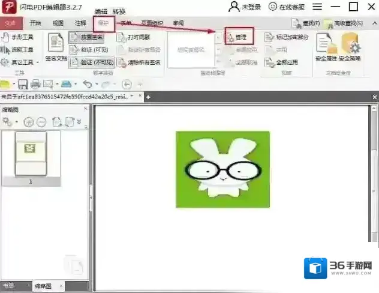Select the 选取工具 selection tool
The height and width of the screenshot is (293, 379).
[x=18, y=49]
